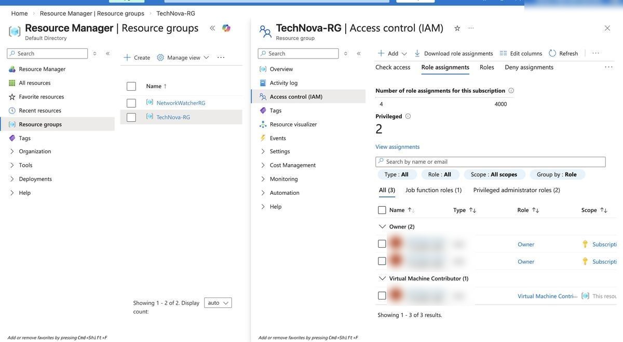The image size is (623, 342).
Task: Click the Resource Manager sidebar icon
Action: coord(12,69)
